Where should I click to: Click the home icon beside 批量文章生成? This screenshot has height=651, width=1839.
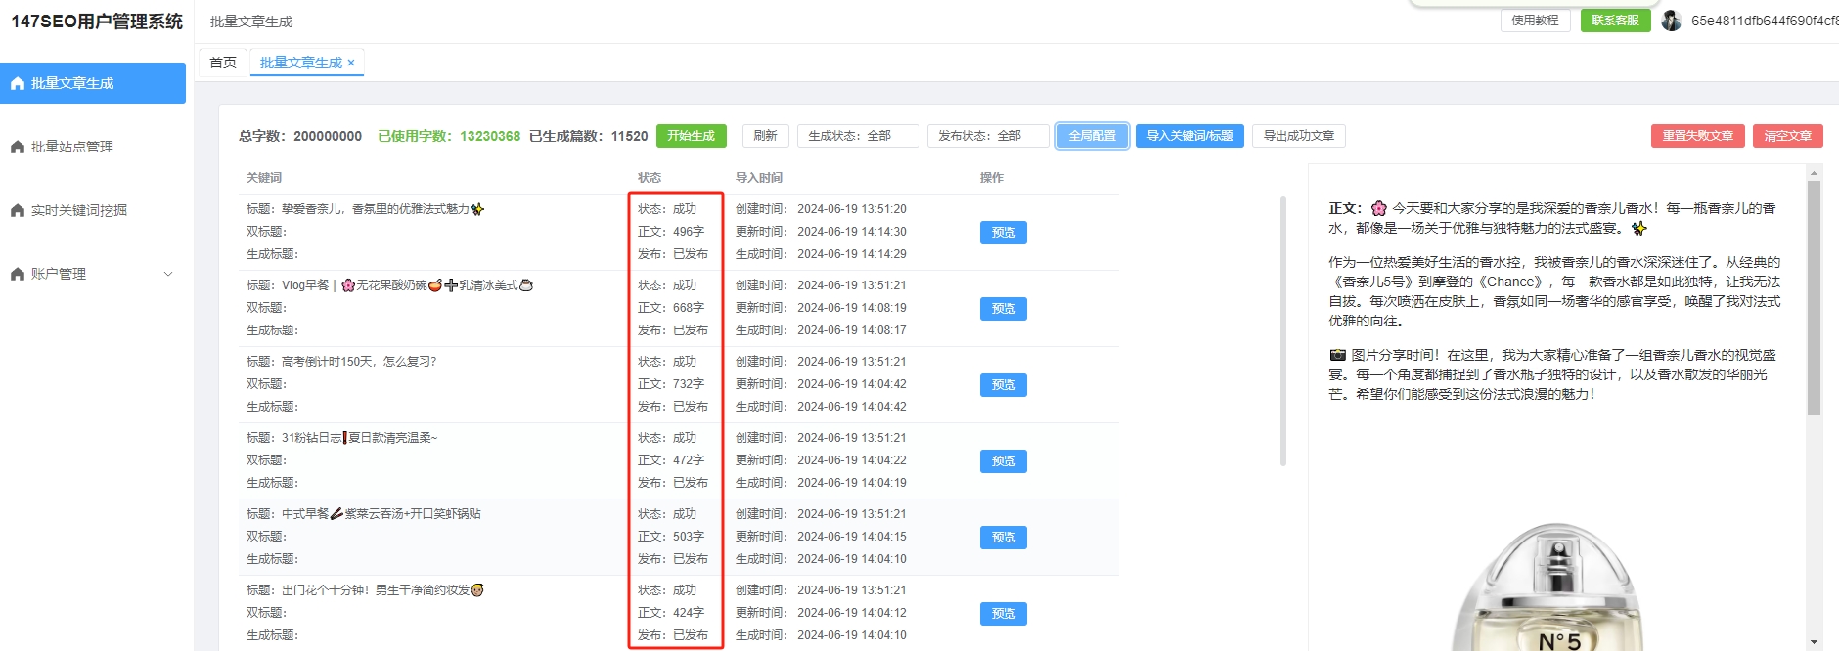click(x=18, y=83)
